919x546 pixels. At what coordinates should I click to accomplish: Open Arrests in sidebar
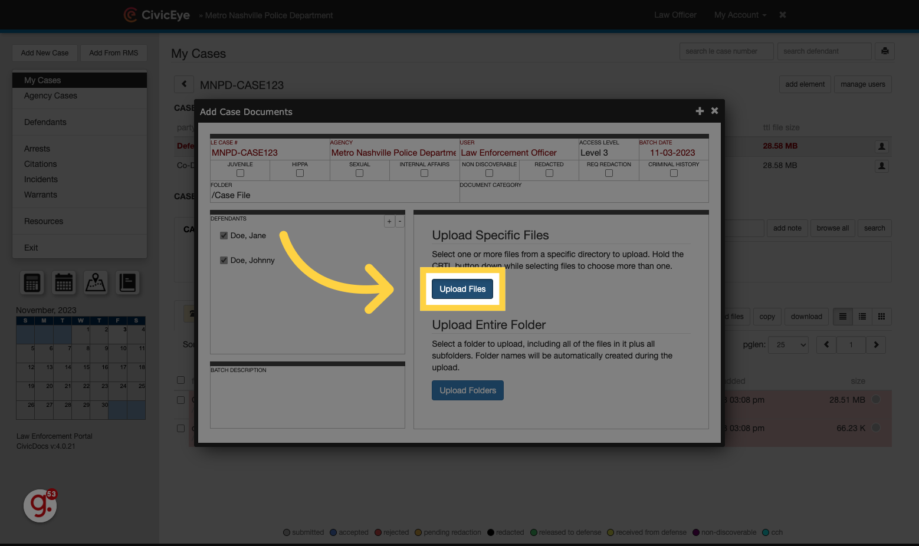tap(80, 149)
